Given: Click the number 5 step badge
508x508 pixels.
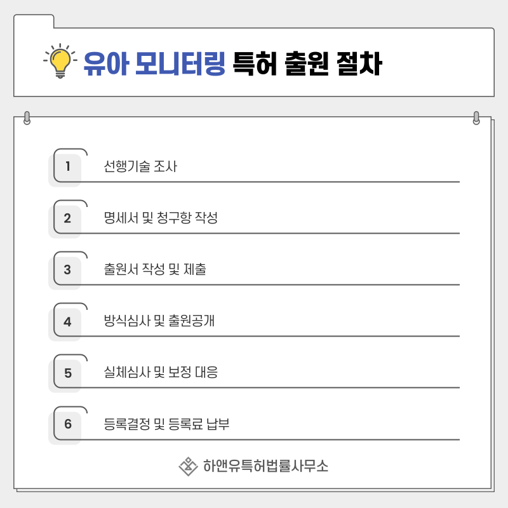Looking at the screenshot, I should tap(67, 373).
